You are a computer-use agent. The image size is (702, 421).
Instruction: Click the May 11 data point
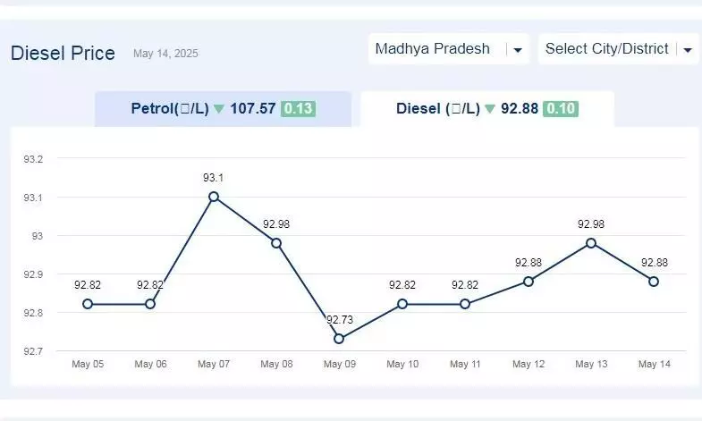pyautogui.click(x=465, y=304)
